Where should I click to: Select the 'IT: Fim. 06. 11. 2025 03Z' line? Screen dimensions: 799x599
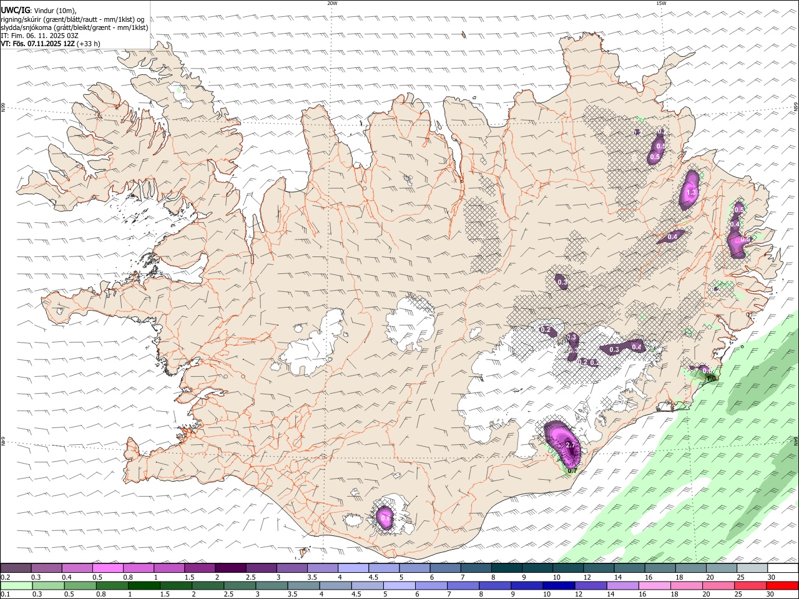coord(40,36)
